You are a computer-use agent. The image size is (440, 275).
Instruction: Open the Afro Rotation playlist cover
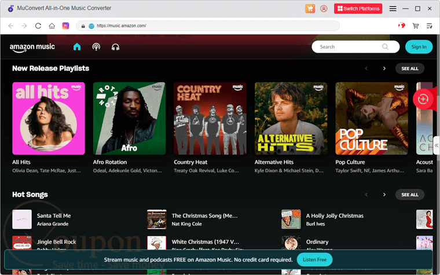[129, 119]
